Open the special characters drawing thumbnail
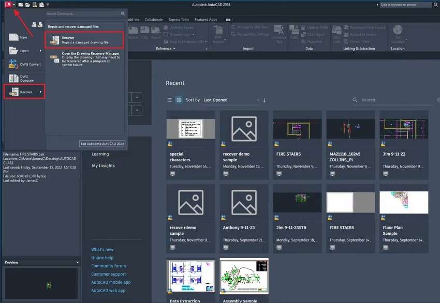This screenshot has width=440, height=303. coord(191,129)
